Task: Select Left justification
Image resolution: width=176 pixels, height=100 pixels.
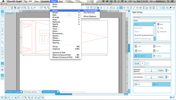Action: [x=138, y=46]
